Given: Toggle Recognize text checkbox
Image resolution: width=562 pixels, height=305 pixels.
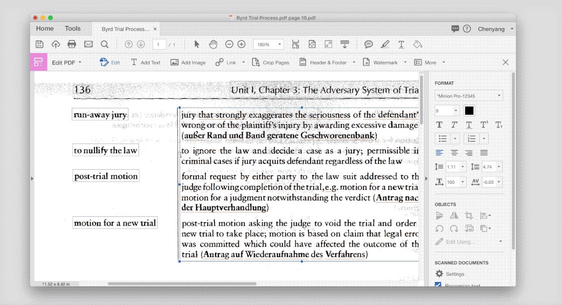Looking at the screenshot, I should pyautogui.click(x=438, y=284).
